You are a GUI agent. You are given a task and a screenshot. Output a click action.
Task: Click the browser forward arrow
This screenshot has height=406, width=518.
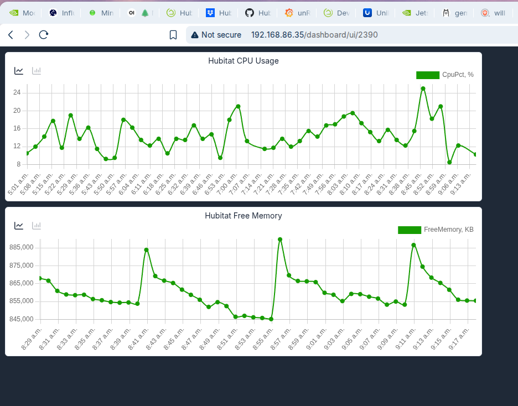point(27,35)
